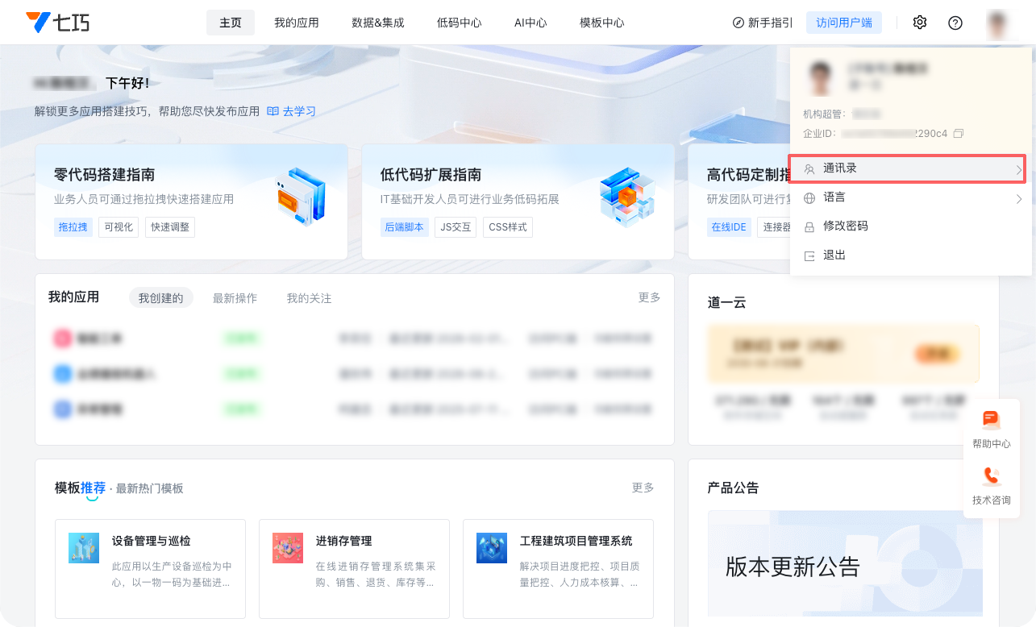Viewport: 1036px width, 627px height.
Task: Expand the 语言 submenu arrow
Action: [x=1019, y=199]
